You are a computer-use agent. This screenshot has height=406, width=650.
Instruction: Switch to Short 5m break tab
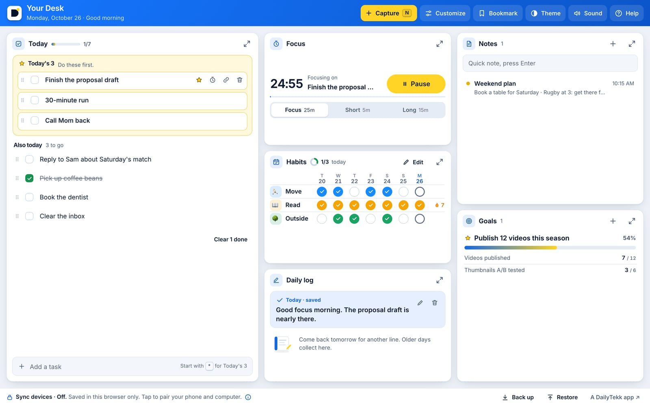coord(357,110)
